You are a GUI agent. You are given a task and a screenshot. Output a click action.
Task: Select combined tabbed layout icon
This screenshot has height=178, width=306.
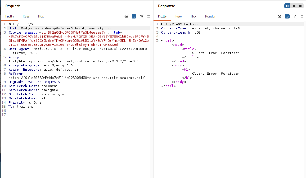click(x=300, y=6)
